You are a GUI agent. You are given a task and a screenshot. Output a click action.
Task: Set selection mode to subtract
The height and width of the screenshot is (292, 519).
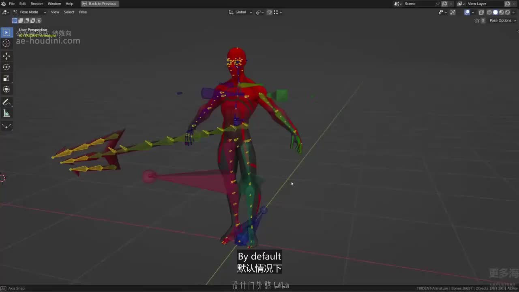click(27, 20)
